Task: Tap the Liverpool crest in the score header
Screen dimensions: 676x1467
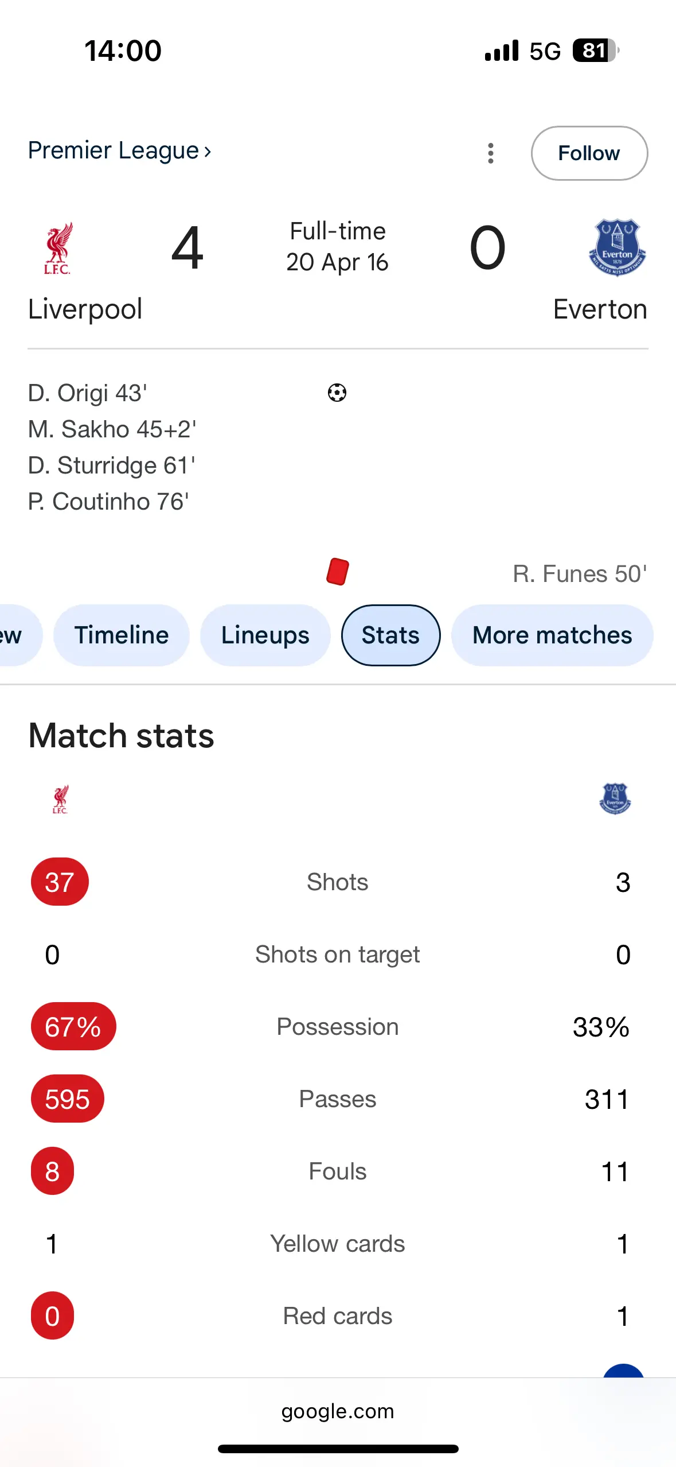Action: pyautogui.click(x=58, y=248)
